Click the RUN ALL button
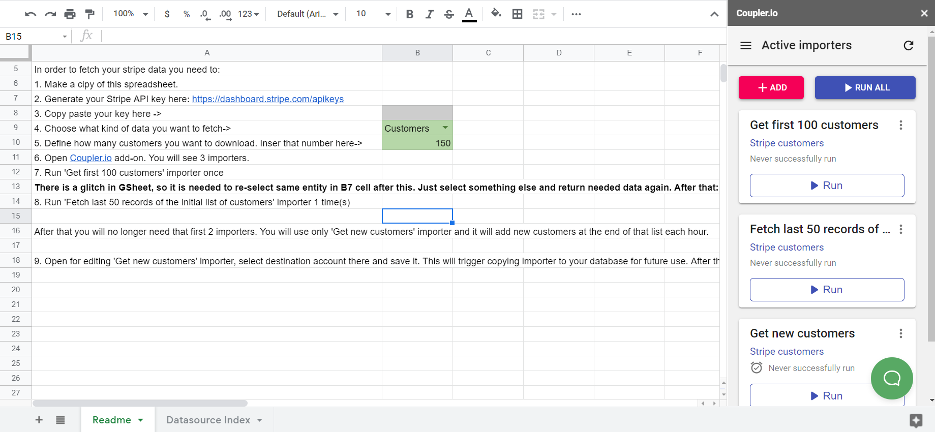Viewport: 935px width, 432px height. pyautogui.click(x=865, y=87)
